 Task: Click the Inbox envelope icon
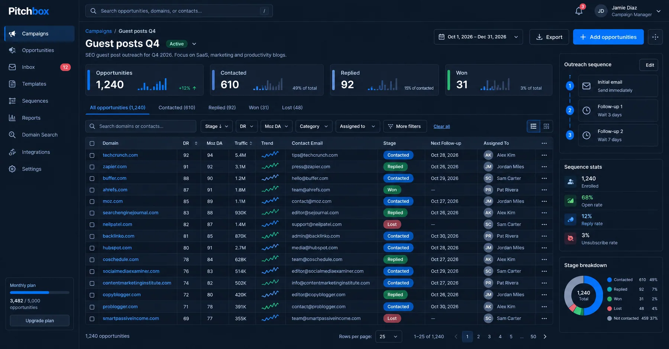[12, 67]
